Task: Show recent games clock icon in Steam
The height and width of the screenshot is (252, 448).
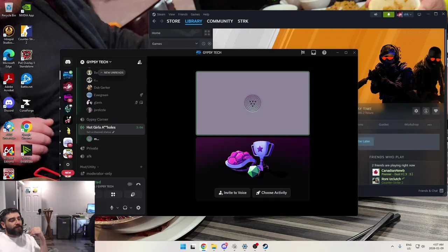Action: (x=203, y=44)
